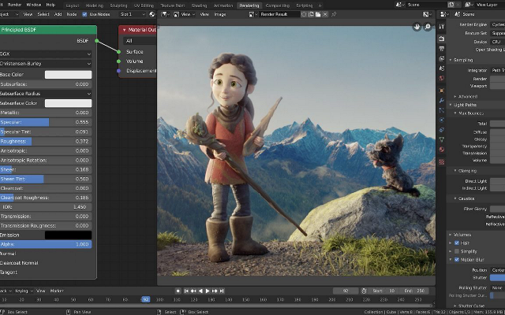The width and height of the screenshot is (505, 315).
Task: Jump to the first frame
Action: pyautogui.click(x=186, y=291)
